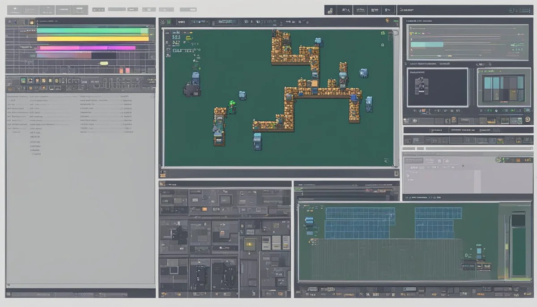The image size is (537, 307).
Task: Click the teal color swatch in the palette preview
Action: tap(487, 83)
